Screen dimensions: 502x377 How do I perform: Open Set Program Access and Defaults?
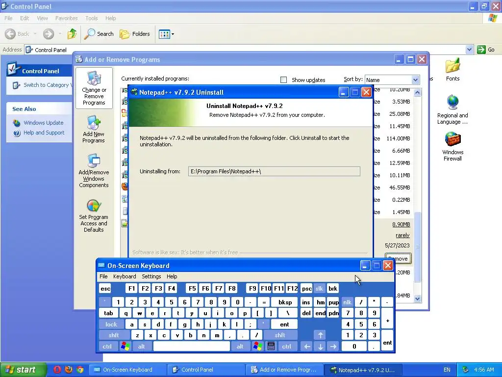point(94,215)
